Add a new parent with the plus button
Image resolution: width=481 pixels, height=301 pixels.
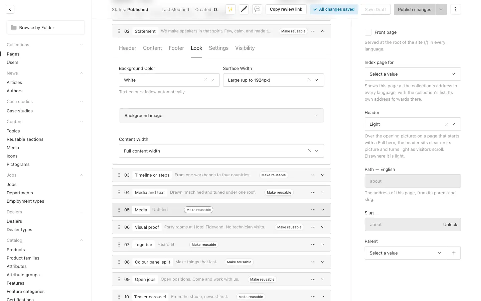pos(454,253)
